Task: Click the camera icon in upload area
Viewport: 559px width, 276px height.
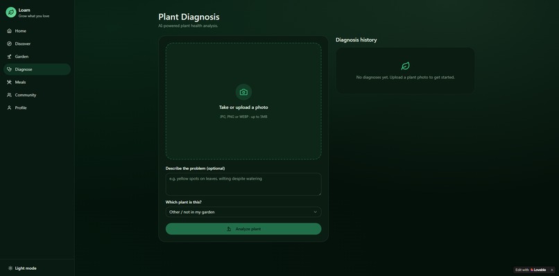Action: pyautogui.click(x=243, y=92)
